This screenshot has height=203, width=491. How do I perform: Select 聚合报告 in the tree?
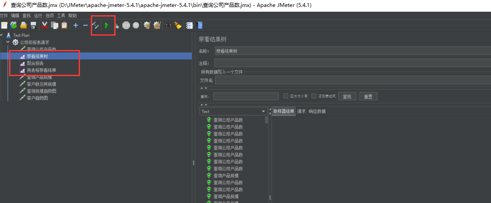click(35, 63)
